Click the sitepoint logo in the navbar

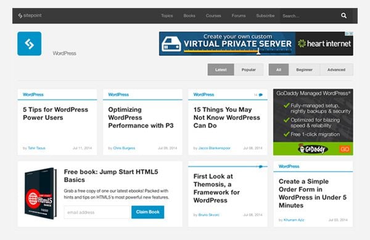(30, 15)
